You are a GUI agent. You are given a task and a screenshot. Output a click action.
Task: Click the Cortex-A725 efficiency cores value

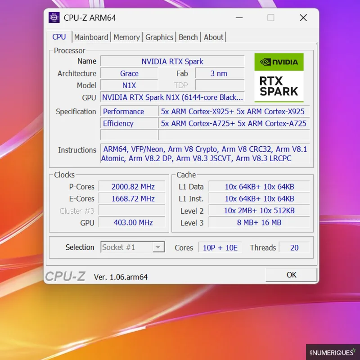[234, 123]
